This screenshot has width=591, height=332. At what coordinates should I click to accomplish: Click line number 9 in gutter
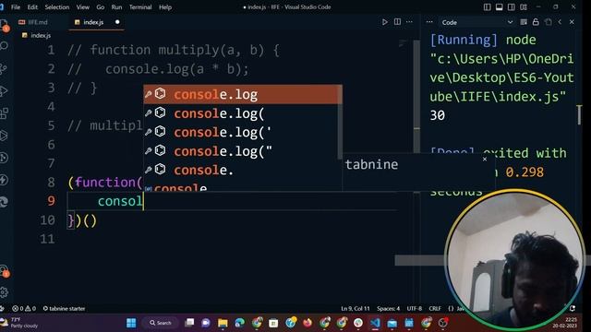click(x=51, y=201)
